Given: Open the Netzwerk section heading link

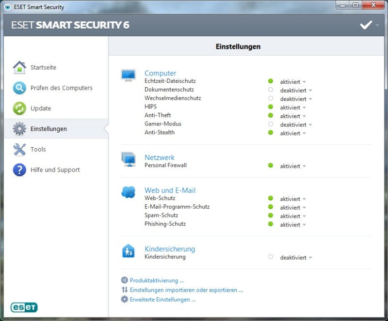Looking at the screenshot, I should (x=160, y=157).
